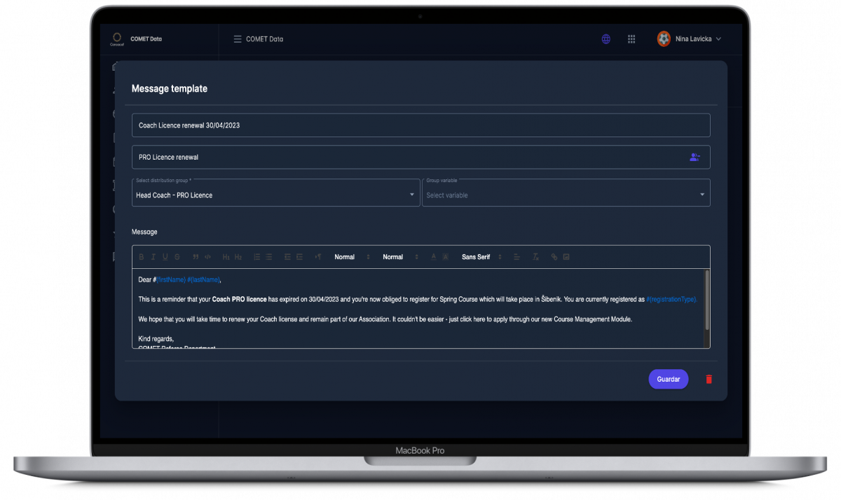841x500 pixels.
Task: Apply Heading 1 style to the text
Action: tap(226, 257)
